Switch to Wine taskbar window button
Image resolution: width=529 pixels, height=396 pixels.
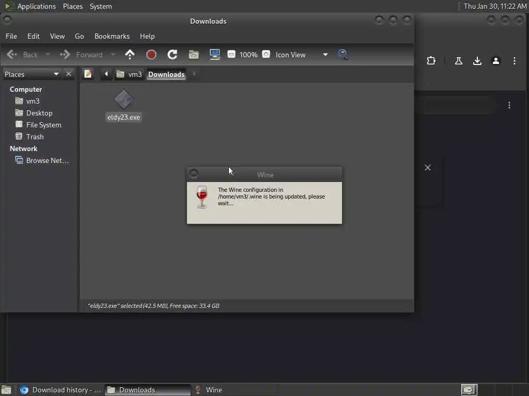(234, 390)
